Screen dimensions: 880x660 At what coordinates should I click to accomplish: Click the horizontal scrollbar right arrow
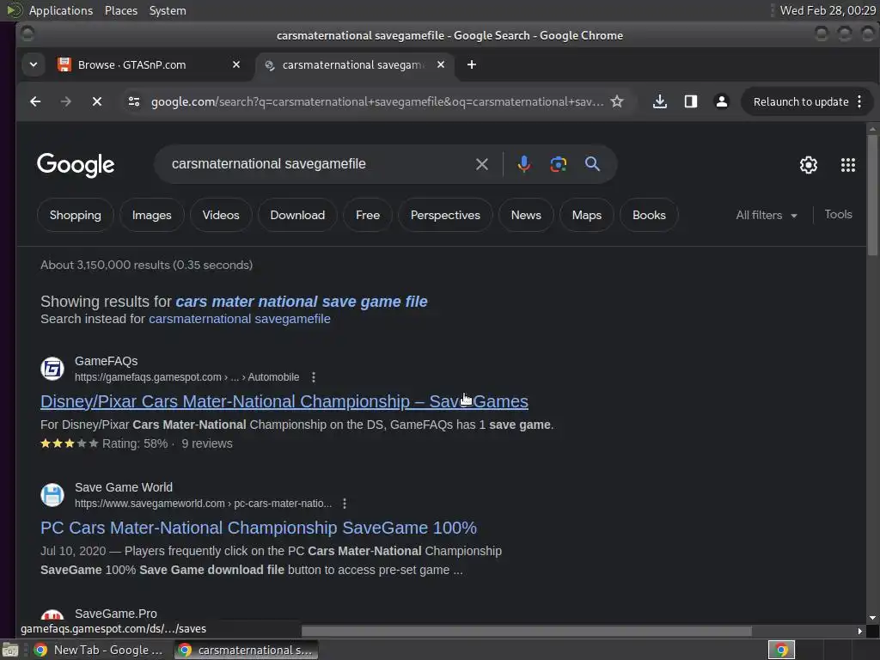click(859, 631)
